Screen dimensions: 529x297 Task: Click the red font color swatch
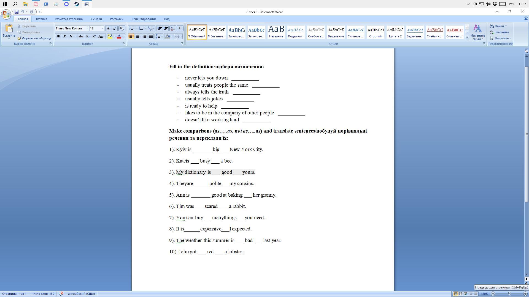(x=119, y=36)
